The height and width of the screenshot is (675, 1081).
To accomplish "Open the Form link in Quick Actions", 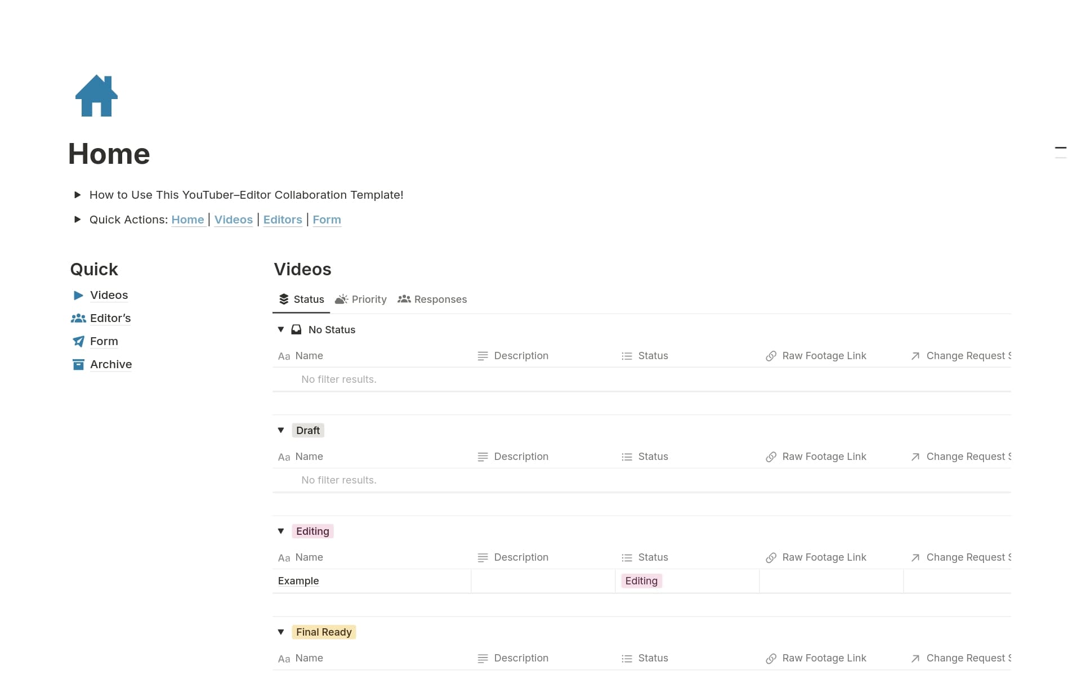I will click(x=327, y=220).
